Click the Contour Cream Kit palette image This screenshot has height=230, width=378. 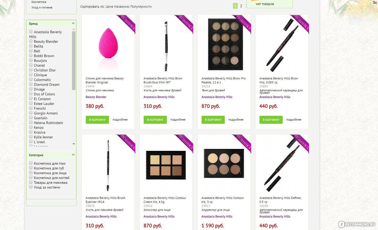166,165
